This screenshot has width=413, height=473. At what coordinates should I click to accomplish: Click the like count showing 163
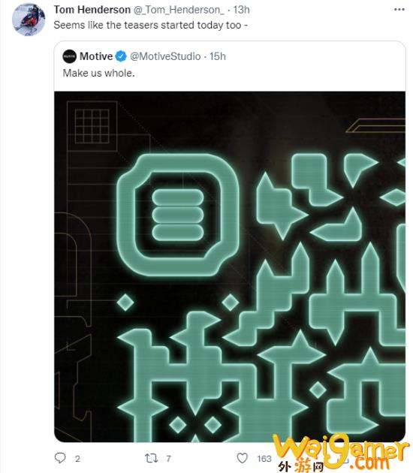(264, 459)
